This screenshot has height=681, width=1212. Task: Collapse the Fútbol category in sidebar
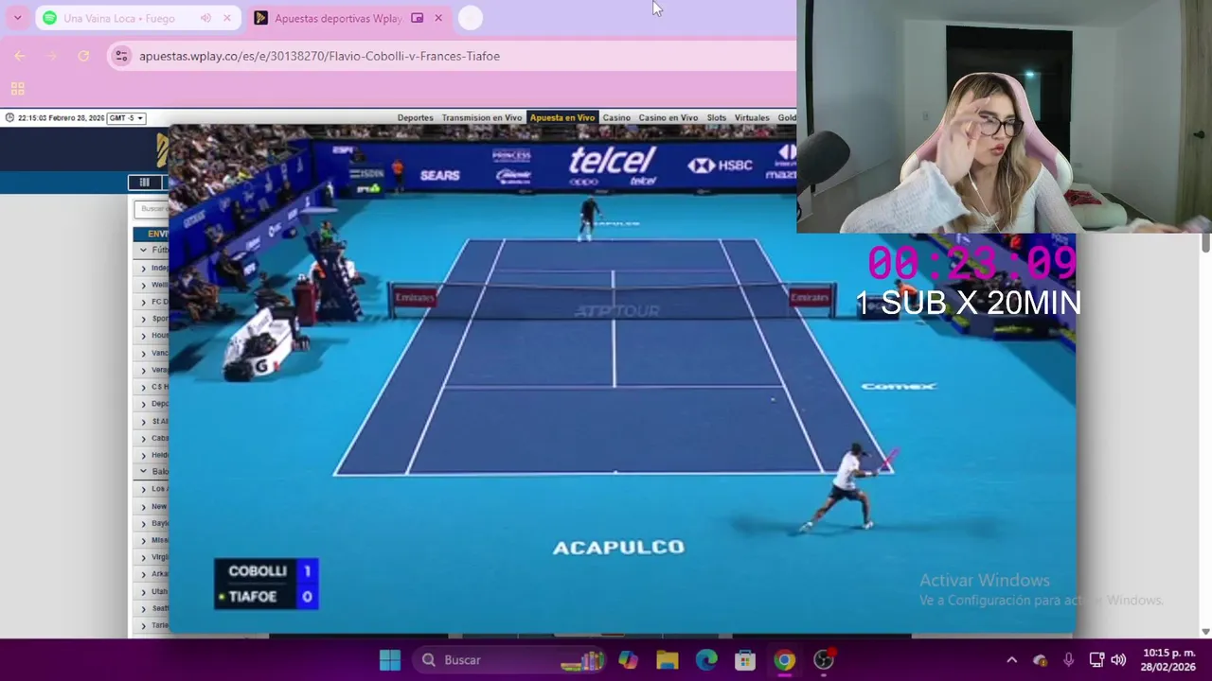pos(143,251)
